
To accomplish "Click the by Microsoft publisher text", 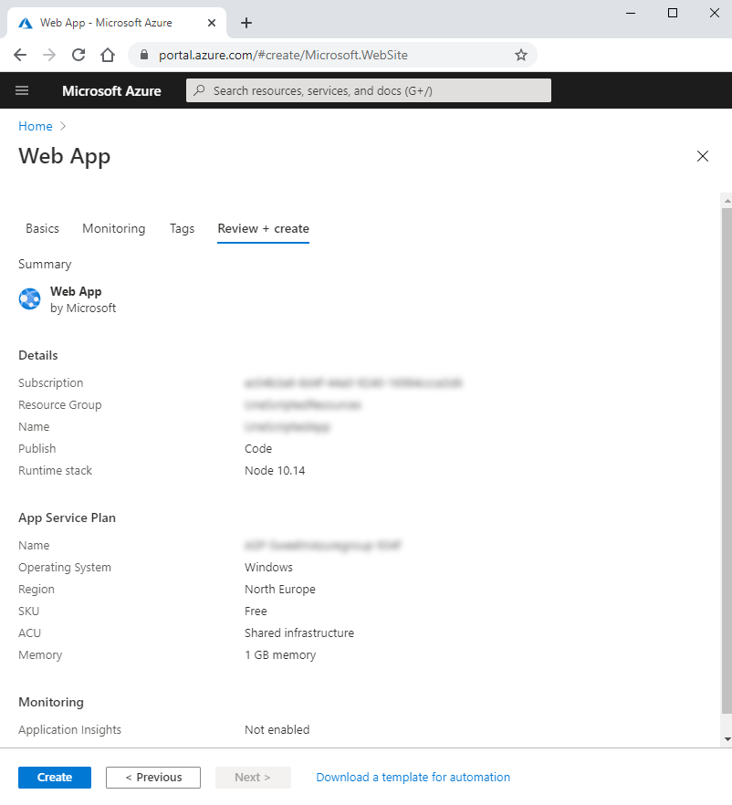I will pyautogui.click(x=83, y=308).
